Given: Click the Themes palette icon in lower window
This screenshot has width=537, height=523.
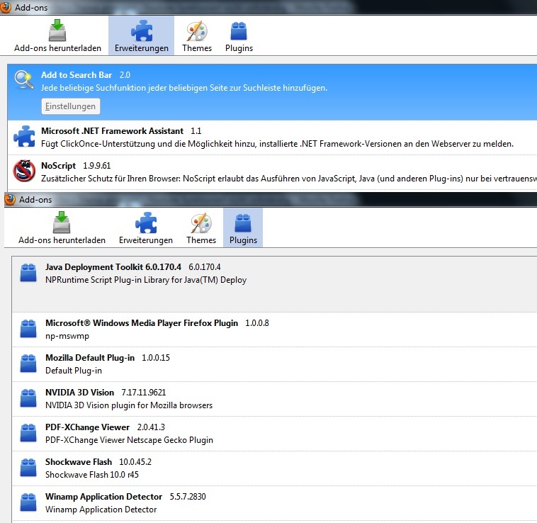Looking at the screenshot, I should [x=201, y=223].
